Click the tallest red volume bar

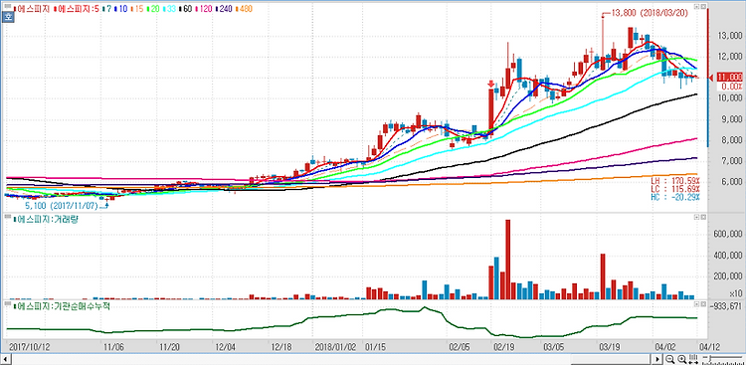click(507, 260)
